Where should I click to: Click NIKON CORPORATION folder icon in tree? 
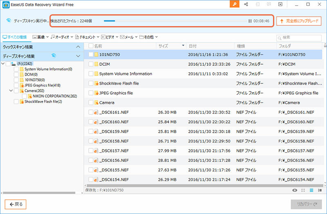pos(30,96)
